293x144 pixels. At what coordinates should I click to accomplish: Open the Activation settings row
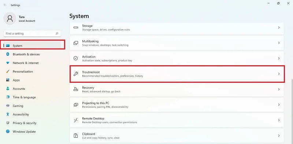(x=177, y=58)
